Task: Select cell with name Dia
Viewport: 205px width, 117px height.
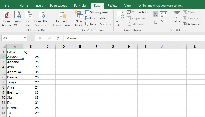Action: coord(15,103)
